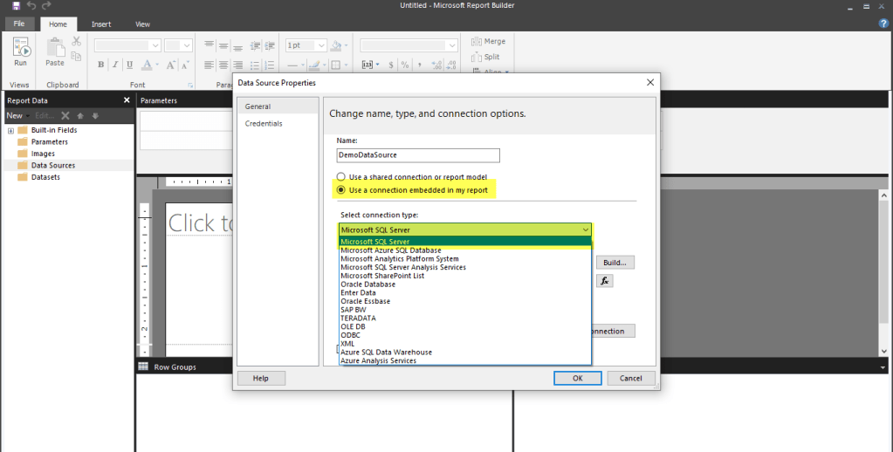Select the General page in dialog
The width and height of the screenshot is (893, 452).
coord(278,106)
